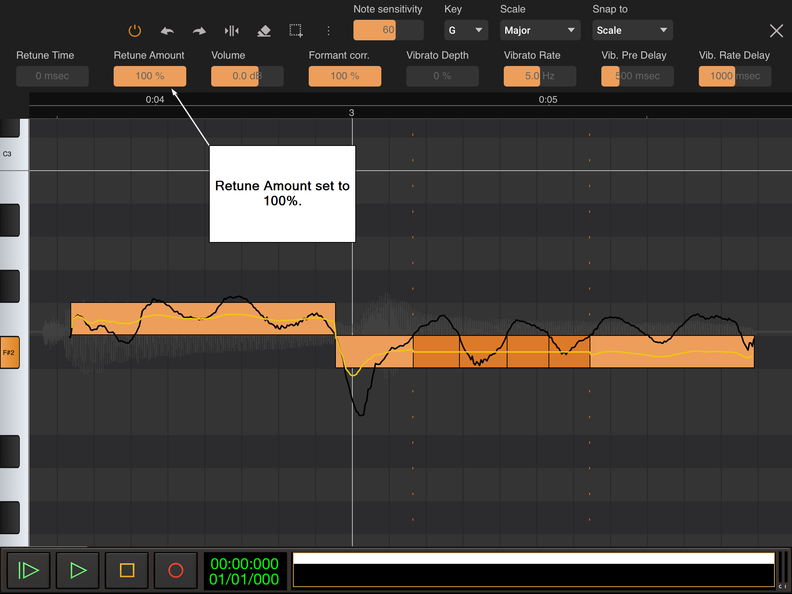Open the Snap to dropdown
792x594 pixels.
632,30
